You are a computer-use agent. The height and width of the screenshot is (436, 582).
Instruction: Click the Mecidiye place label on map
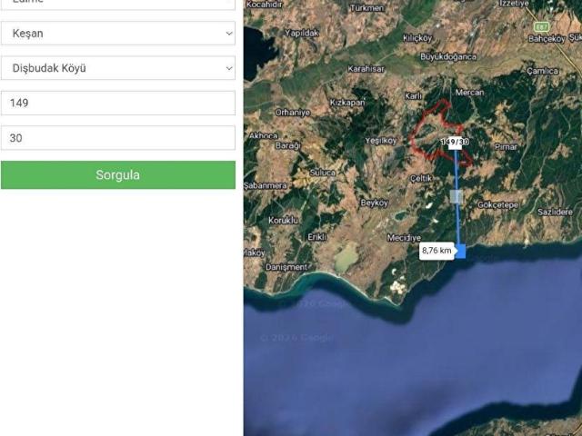coord(404,238)
